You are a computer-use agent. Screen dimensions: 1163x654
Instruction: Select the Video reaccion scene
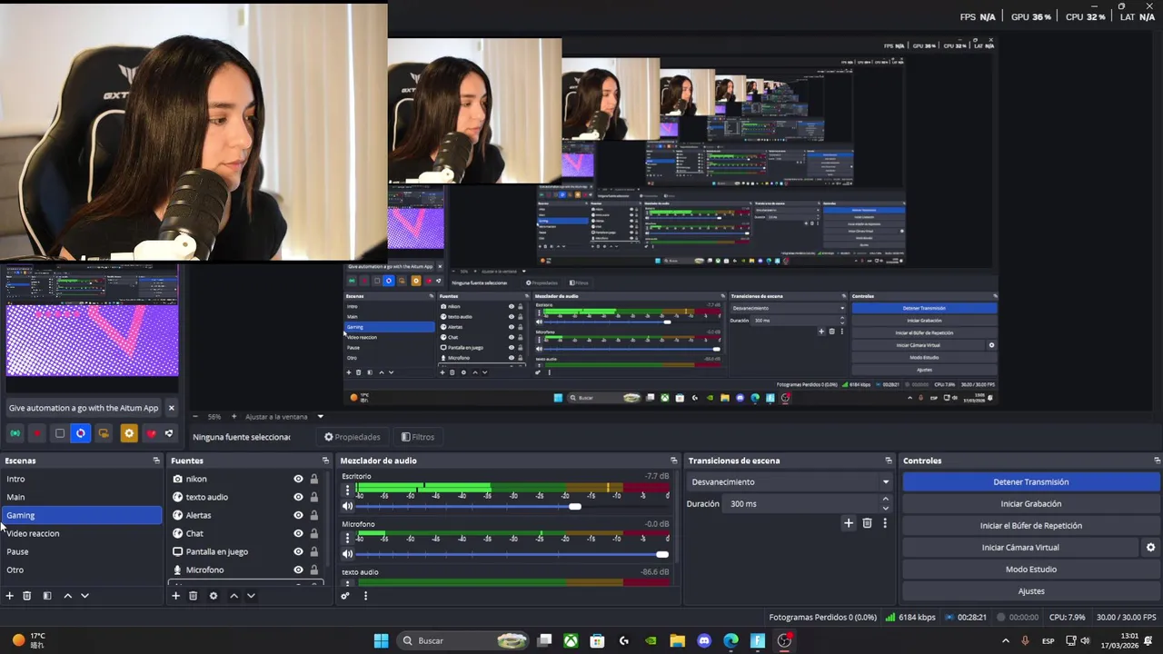point(82,533)
